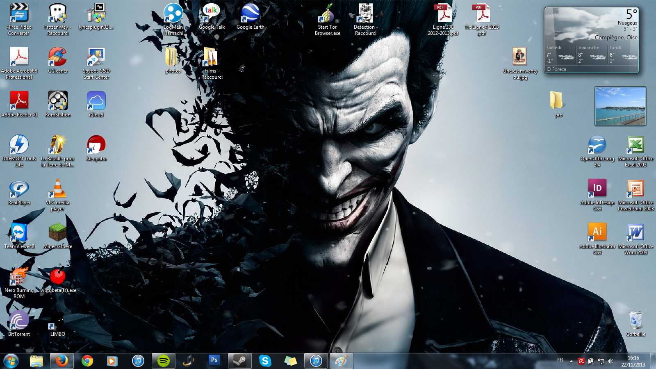Viewport: 656px width, 369px height.
Task: Launch TeamViewer 8 shortcut
Action: (19, 236)
